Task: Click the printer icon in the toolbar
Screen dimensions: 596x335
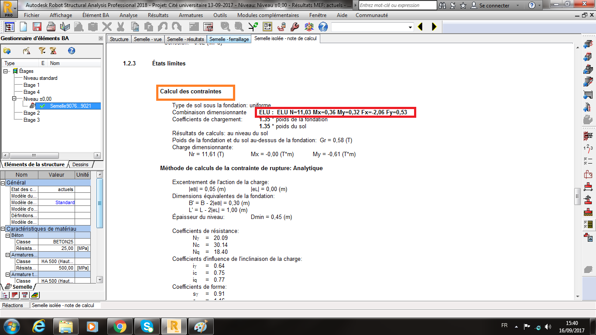Action: [51, 27]
